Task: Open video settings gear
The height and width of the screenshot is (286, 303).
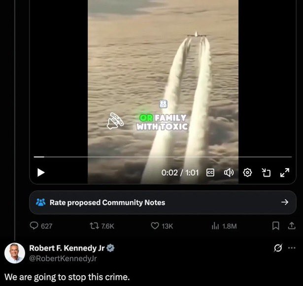Action: pos(247,173)
